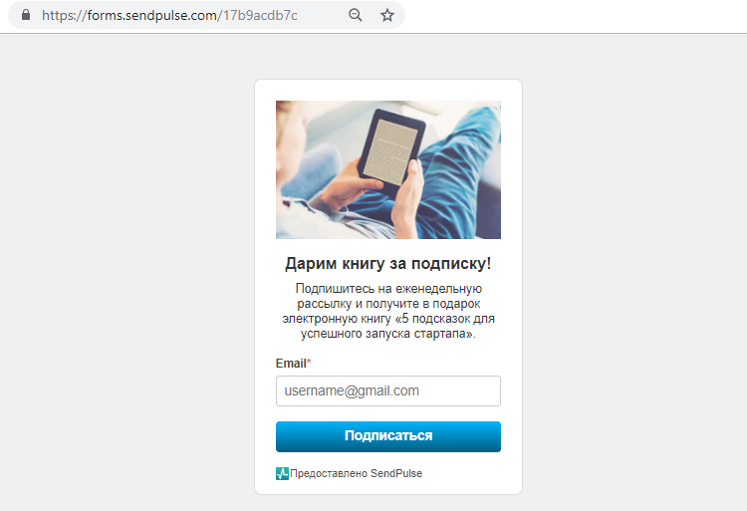Image resolution: width=747 pixels, height=511 pixels.
Task: Click the red required asterisk near Email
Action: pyautogui.click(x=309, y=362)
